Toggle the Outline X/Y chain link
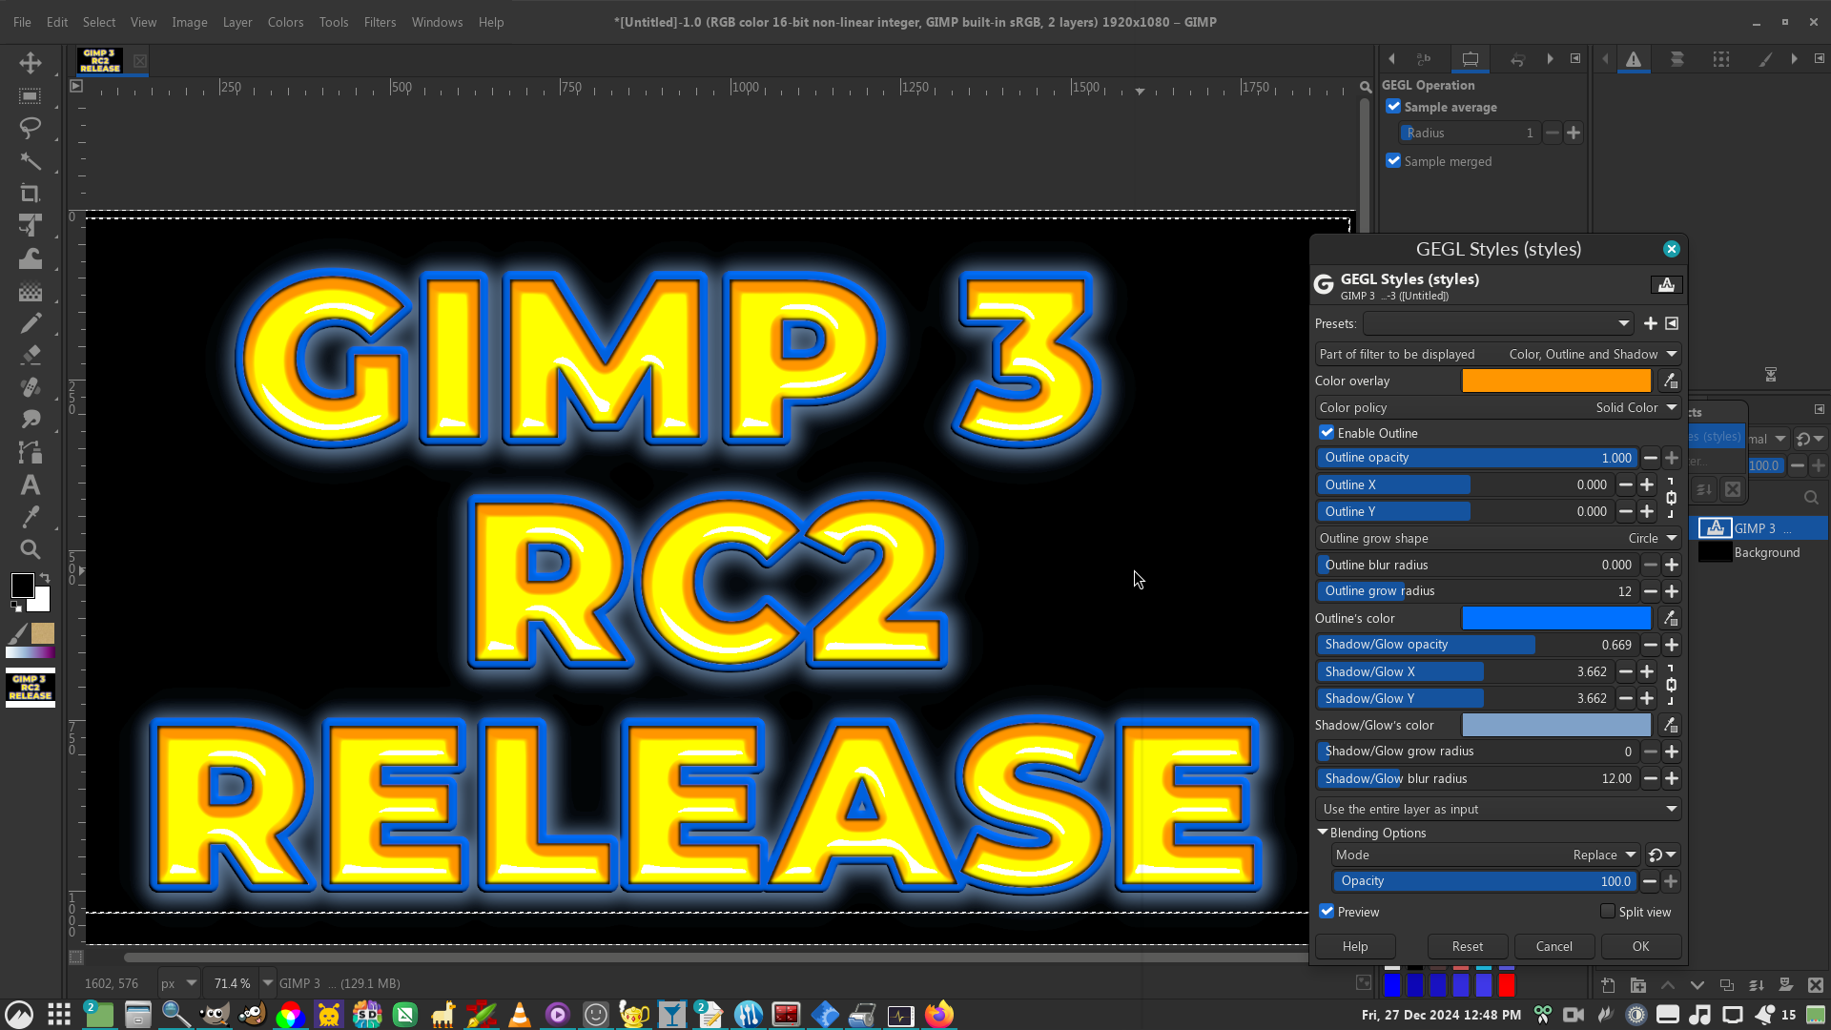The image size is (1831, 1030). (x=1671, y=498)
